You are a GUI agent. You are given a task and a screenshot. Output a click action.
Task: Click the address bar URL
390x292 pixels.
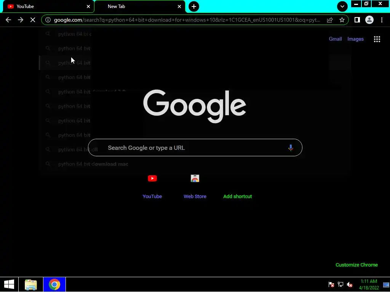click(187, 20)
